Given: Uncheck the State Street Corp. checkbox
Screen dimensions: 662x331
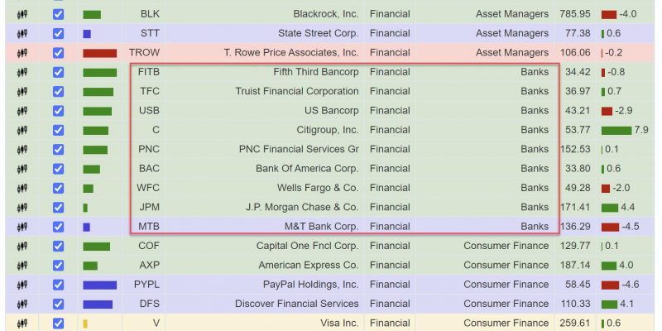Looking at the screenshot, I should (58, 34).
